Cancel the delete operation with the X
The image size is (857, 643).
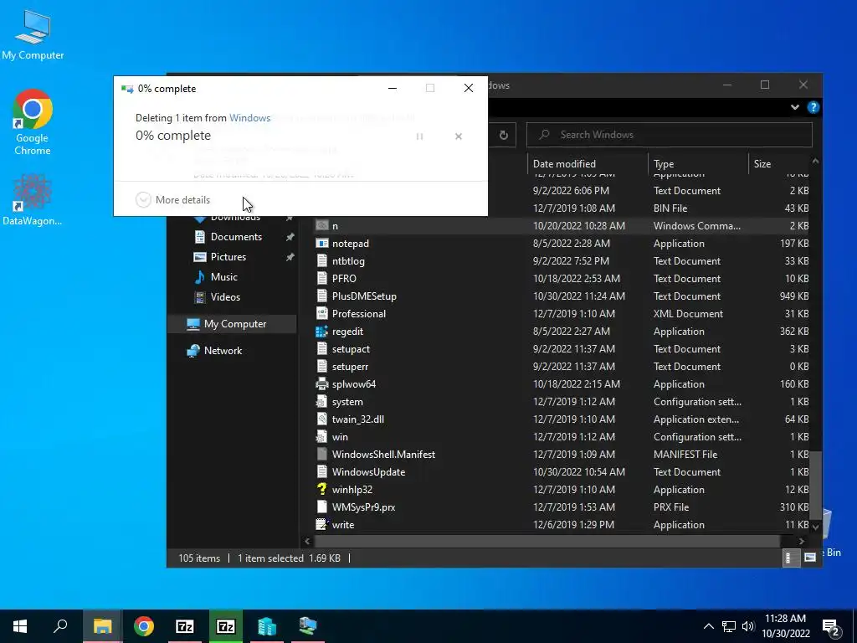[459, 136]
